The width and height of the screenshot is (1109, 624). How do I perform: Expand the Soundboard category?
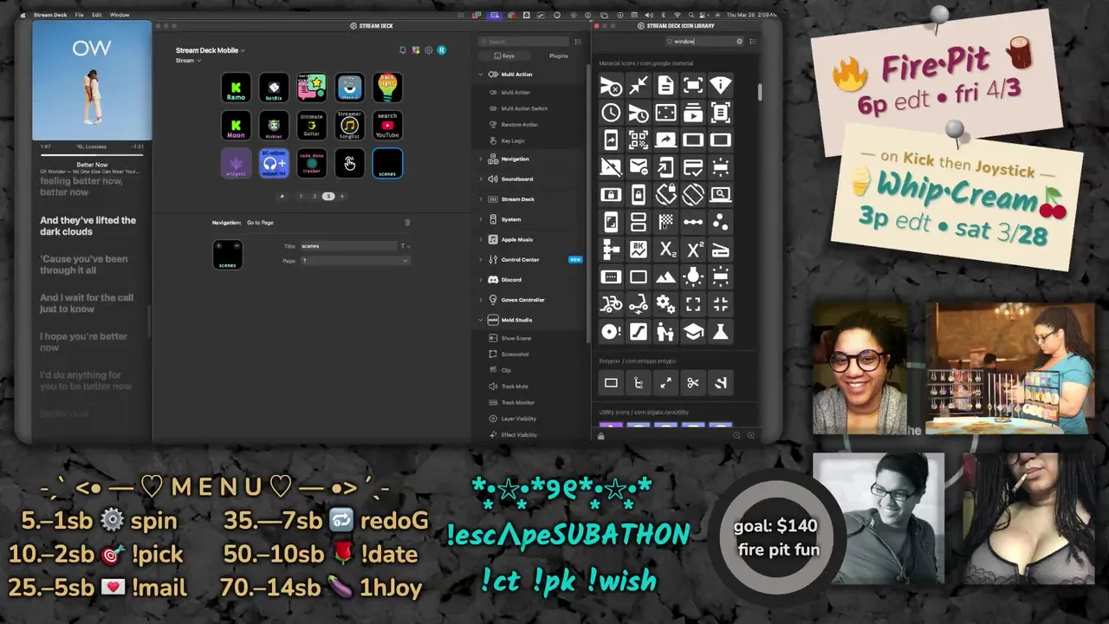481,179
